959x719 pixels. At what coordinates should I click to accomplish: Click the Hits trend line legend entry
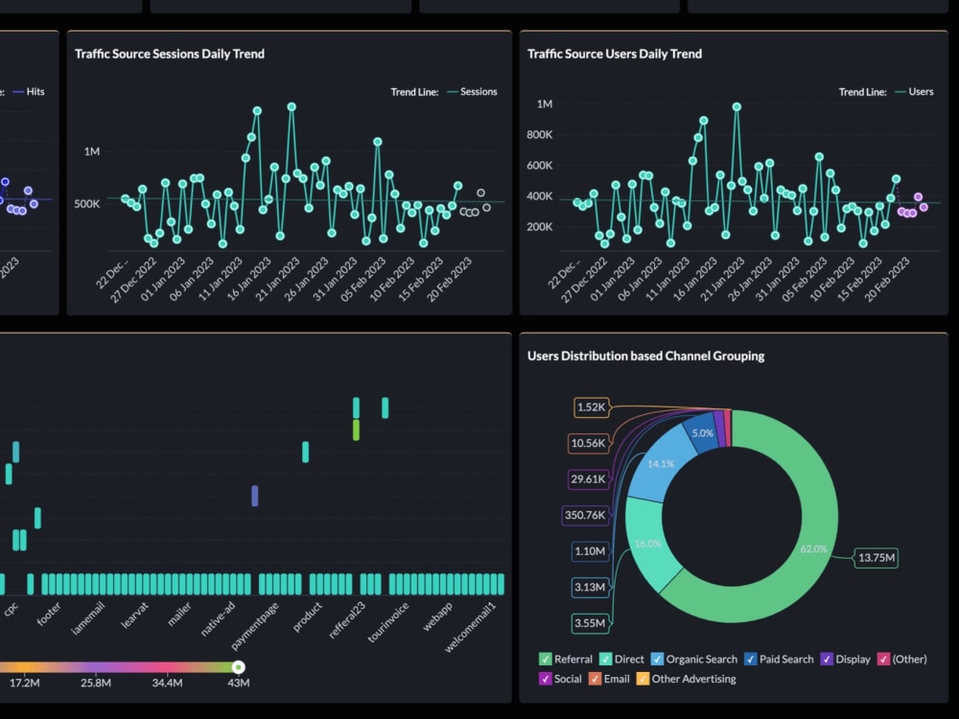coord(29,92)
